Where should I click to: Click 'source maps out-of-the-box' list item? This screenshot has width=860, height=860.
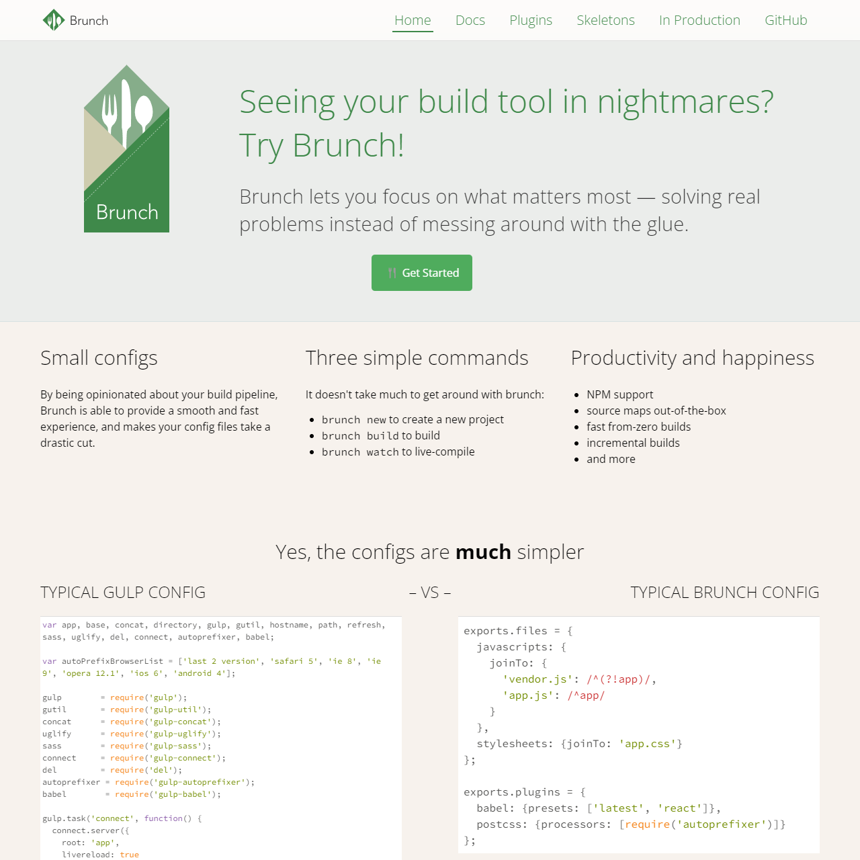[x=656, y=411]
